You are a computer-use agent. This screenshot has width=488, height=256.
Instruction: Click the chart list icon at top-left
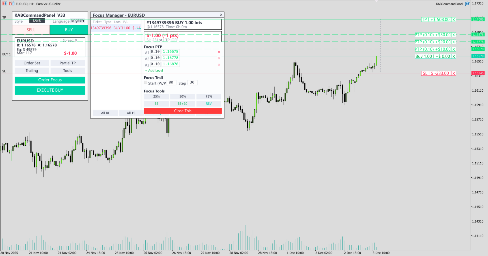pyautogui.click(x=5, y=4)
